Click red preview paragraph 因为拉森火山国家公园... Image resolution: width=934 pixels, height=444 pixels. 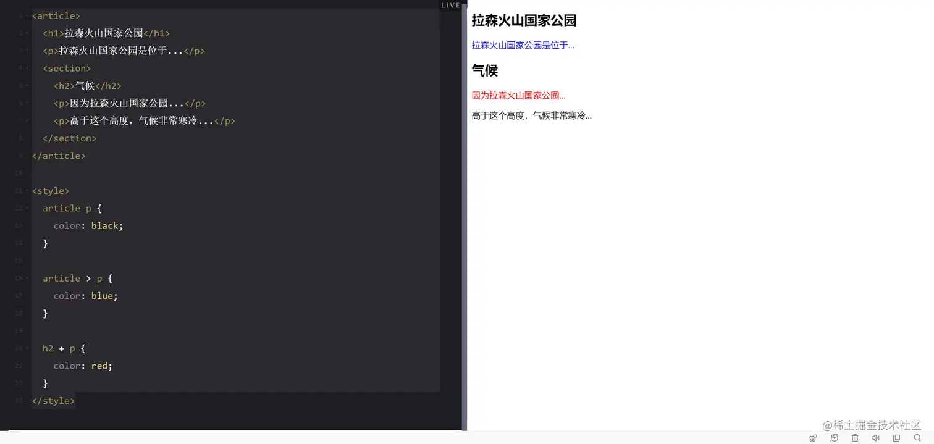click(x=519, y=96)
